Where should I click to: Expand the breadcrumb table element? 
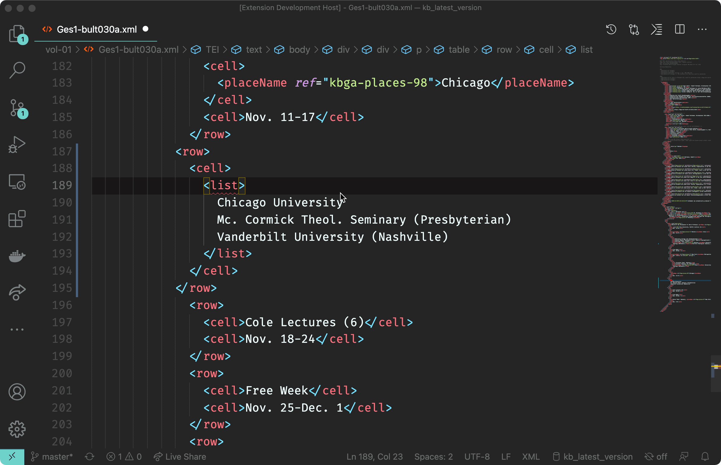pos(459,50)
